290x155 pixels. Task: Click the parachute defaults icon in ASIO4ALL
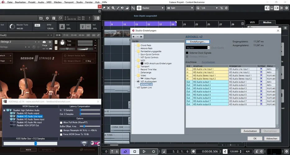point(84,143)
